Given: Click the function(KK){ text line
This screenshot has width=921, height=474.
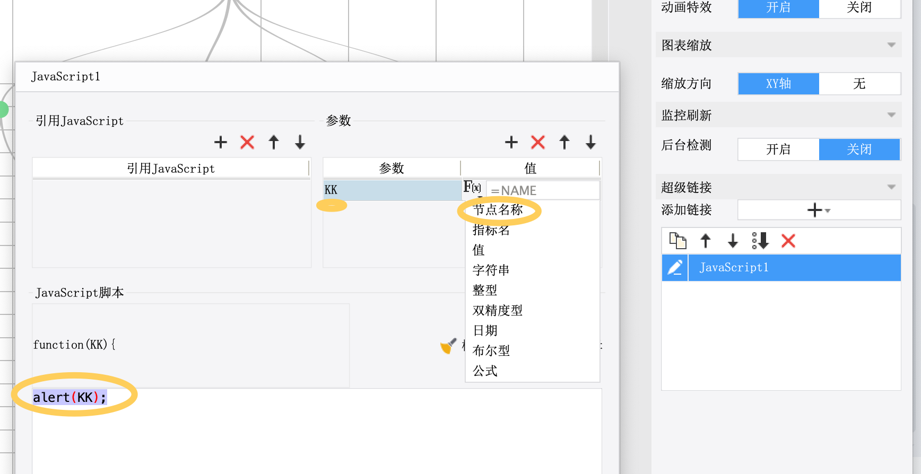Looking at the screenshot, I should pyautogui.click(x=74, y=345).
